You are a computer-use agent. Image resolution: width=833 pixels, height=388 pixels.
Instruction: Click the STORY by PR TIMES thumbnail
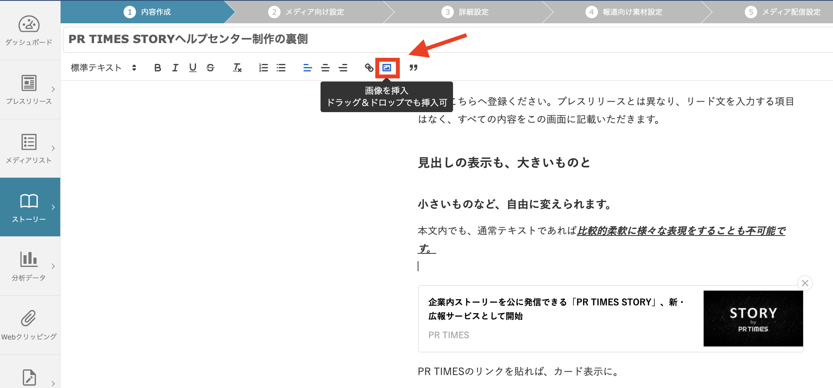[x=753, y=319]
